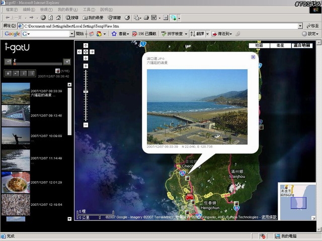The height and width of the screenshot is (241, 322).
Task: Open the 書籤 bookmarks dropdown
Action: coord(121,34)
